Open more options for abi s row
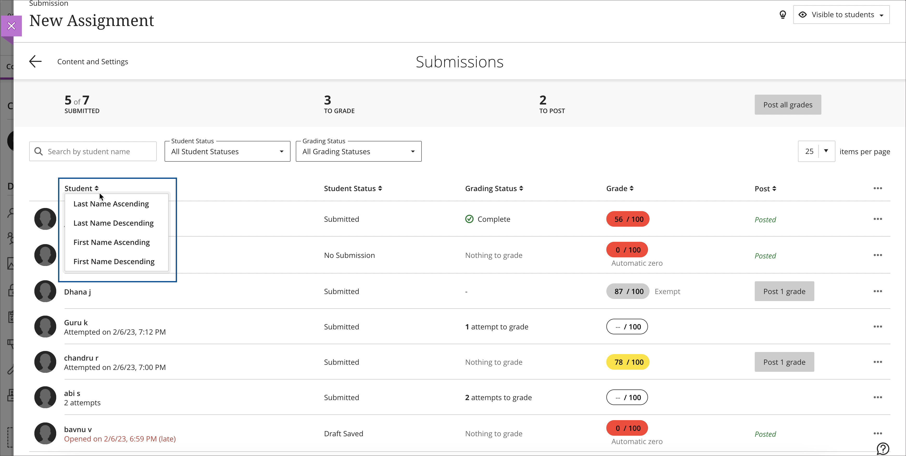The image size is (906, 456). 878,397
